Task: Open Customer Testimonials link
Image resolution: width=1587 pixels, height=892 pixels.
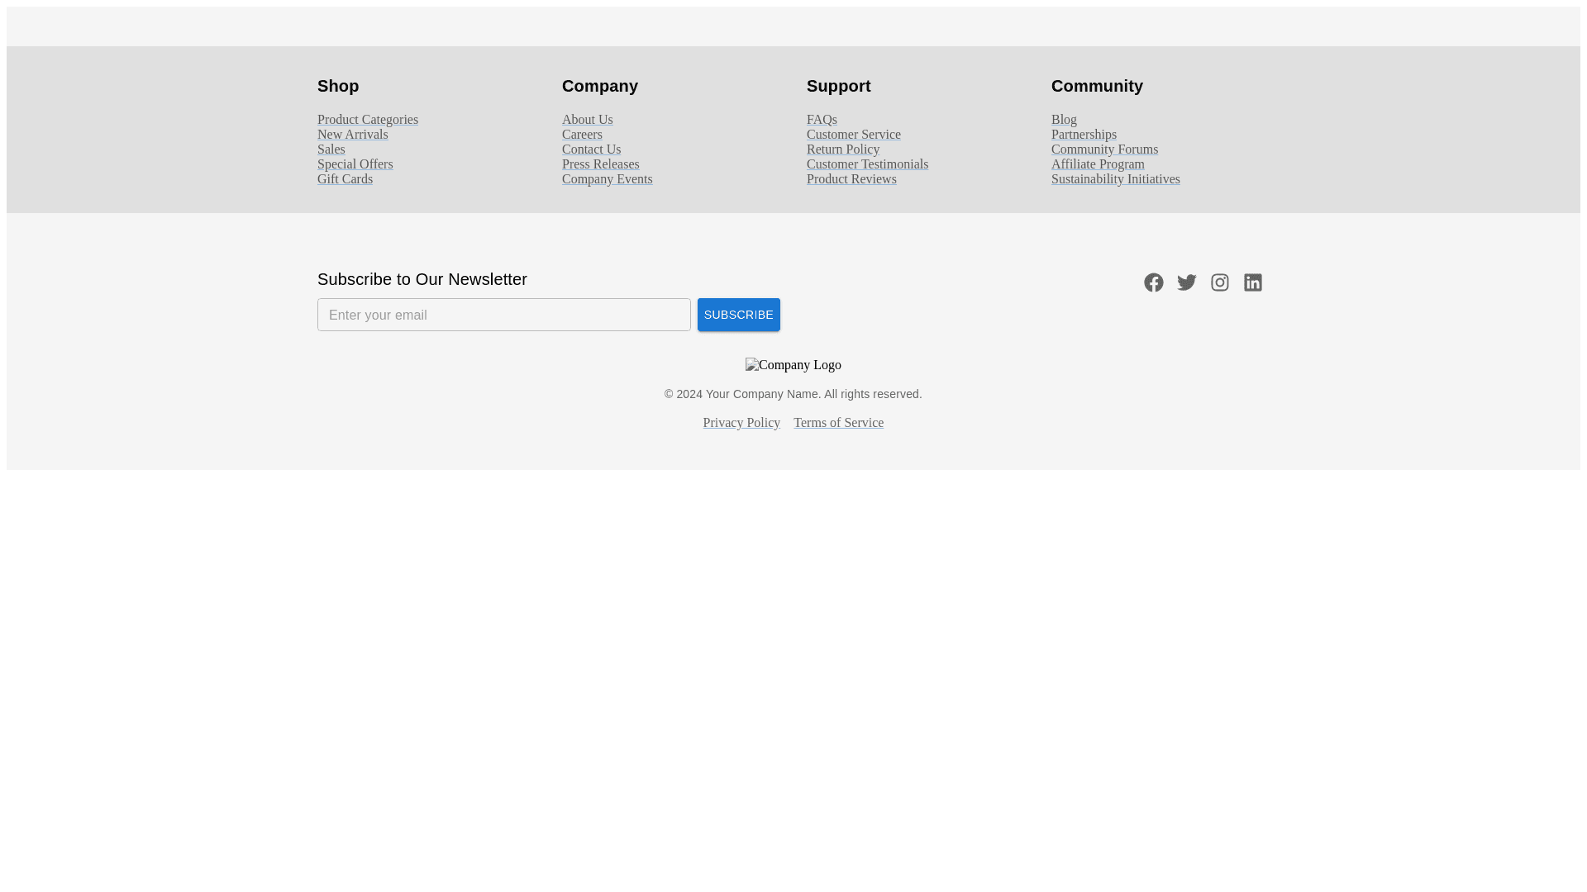Action: point(867,164)
